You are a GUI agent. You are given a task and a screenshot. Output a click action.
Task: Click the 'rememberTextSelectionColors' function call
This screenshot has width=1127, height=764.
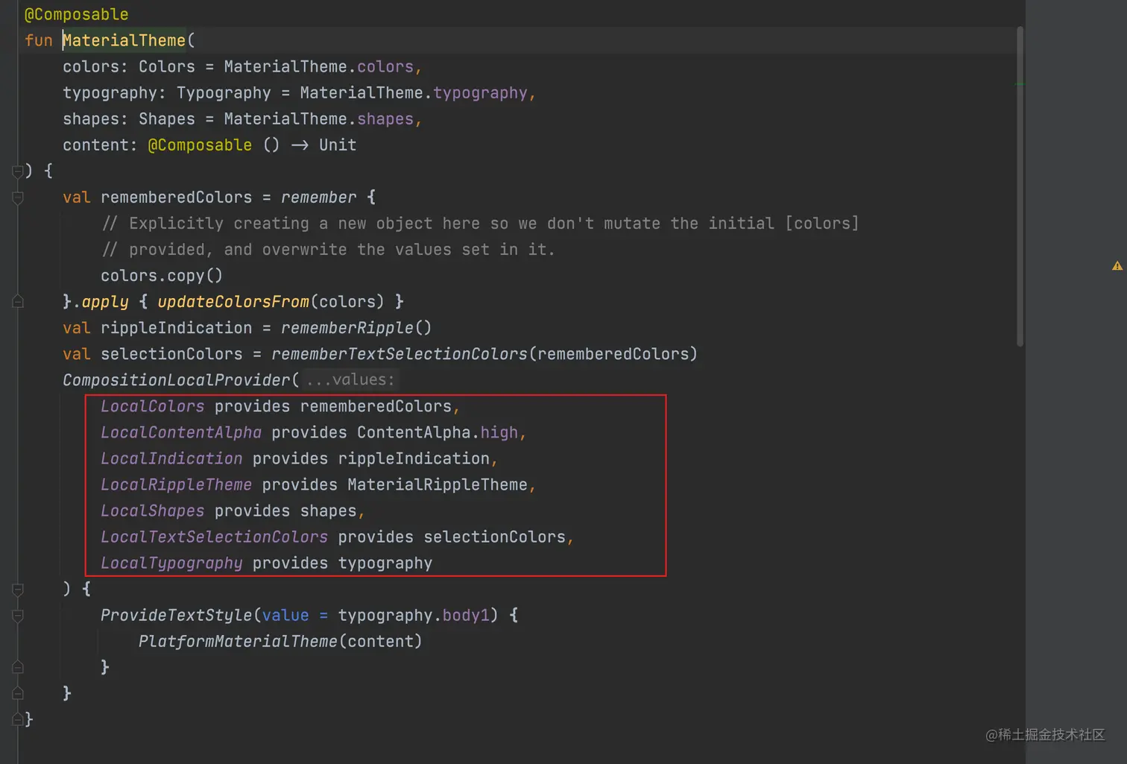point(400,354)
